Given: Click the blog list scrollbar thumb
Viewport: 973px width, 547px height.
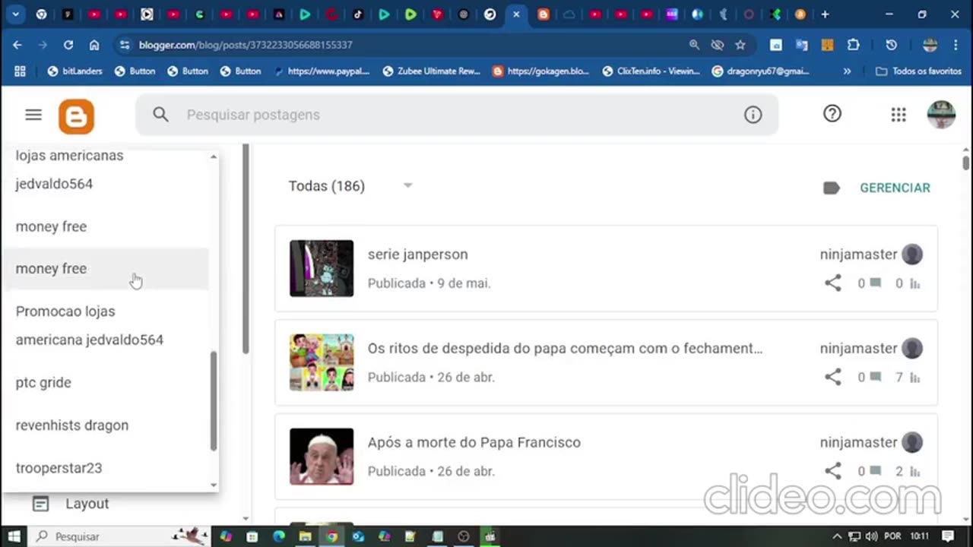Looking at the screenshot, I should pos(214,400).
